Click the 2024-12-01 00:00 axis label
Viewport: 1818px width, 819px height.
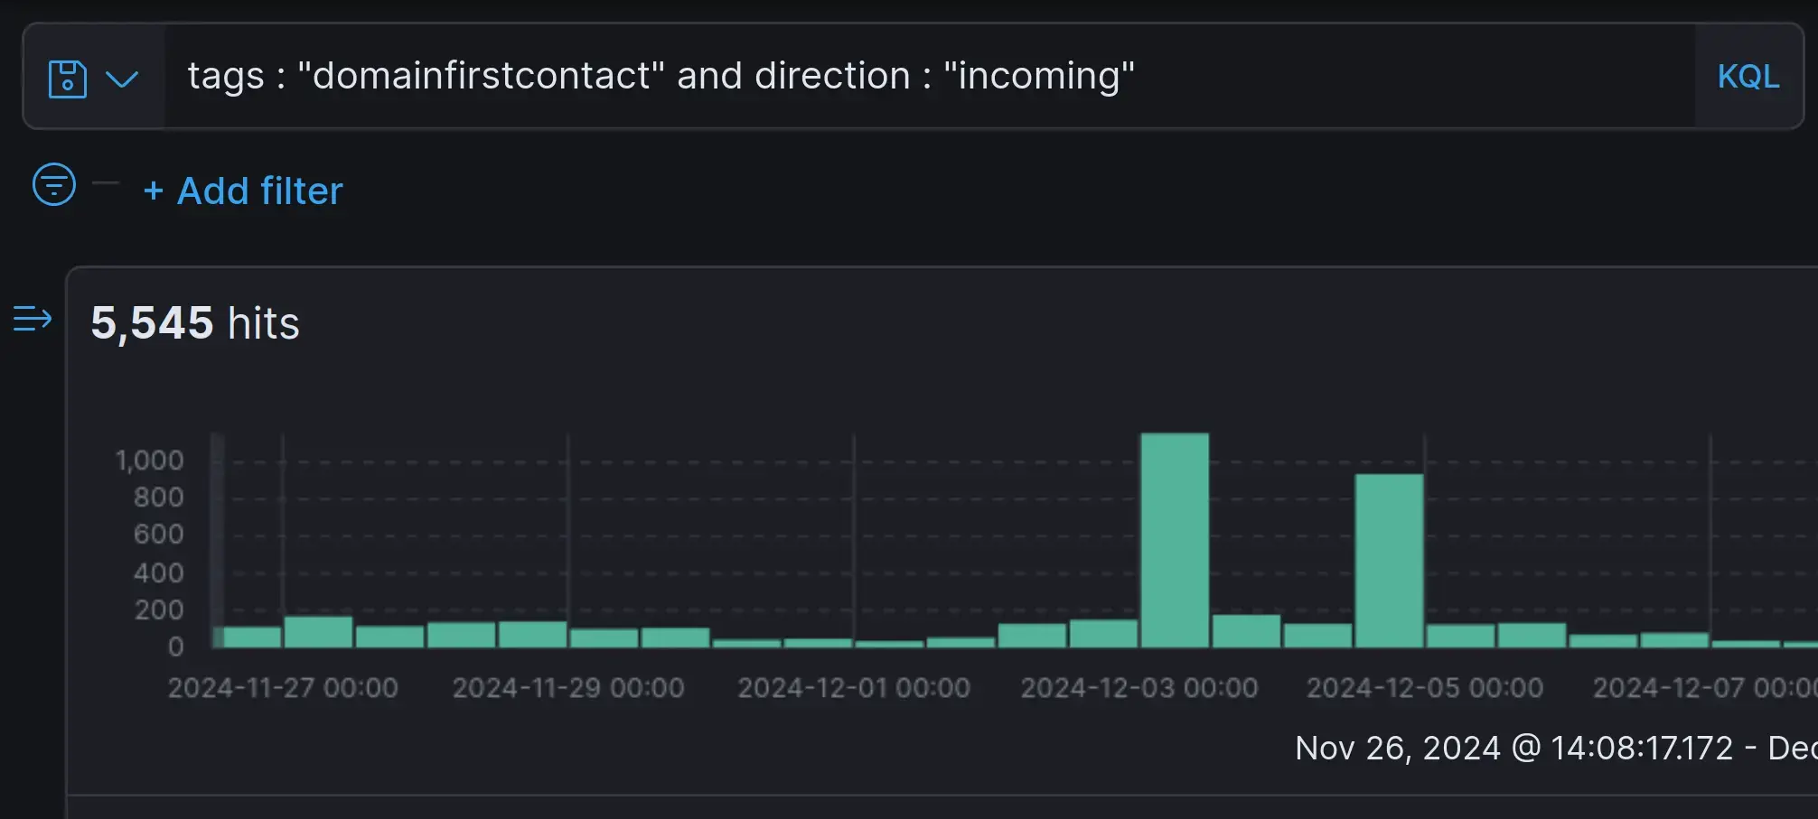coord(854,688)
